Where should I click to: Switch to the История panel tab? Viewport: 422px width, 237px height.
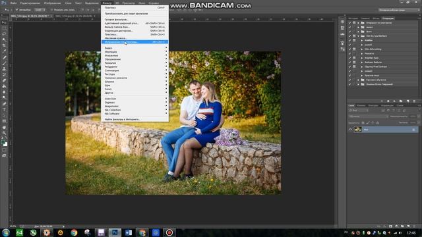point(353,18)
